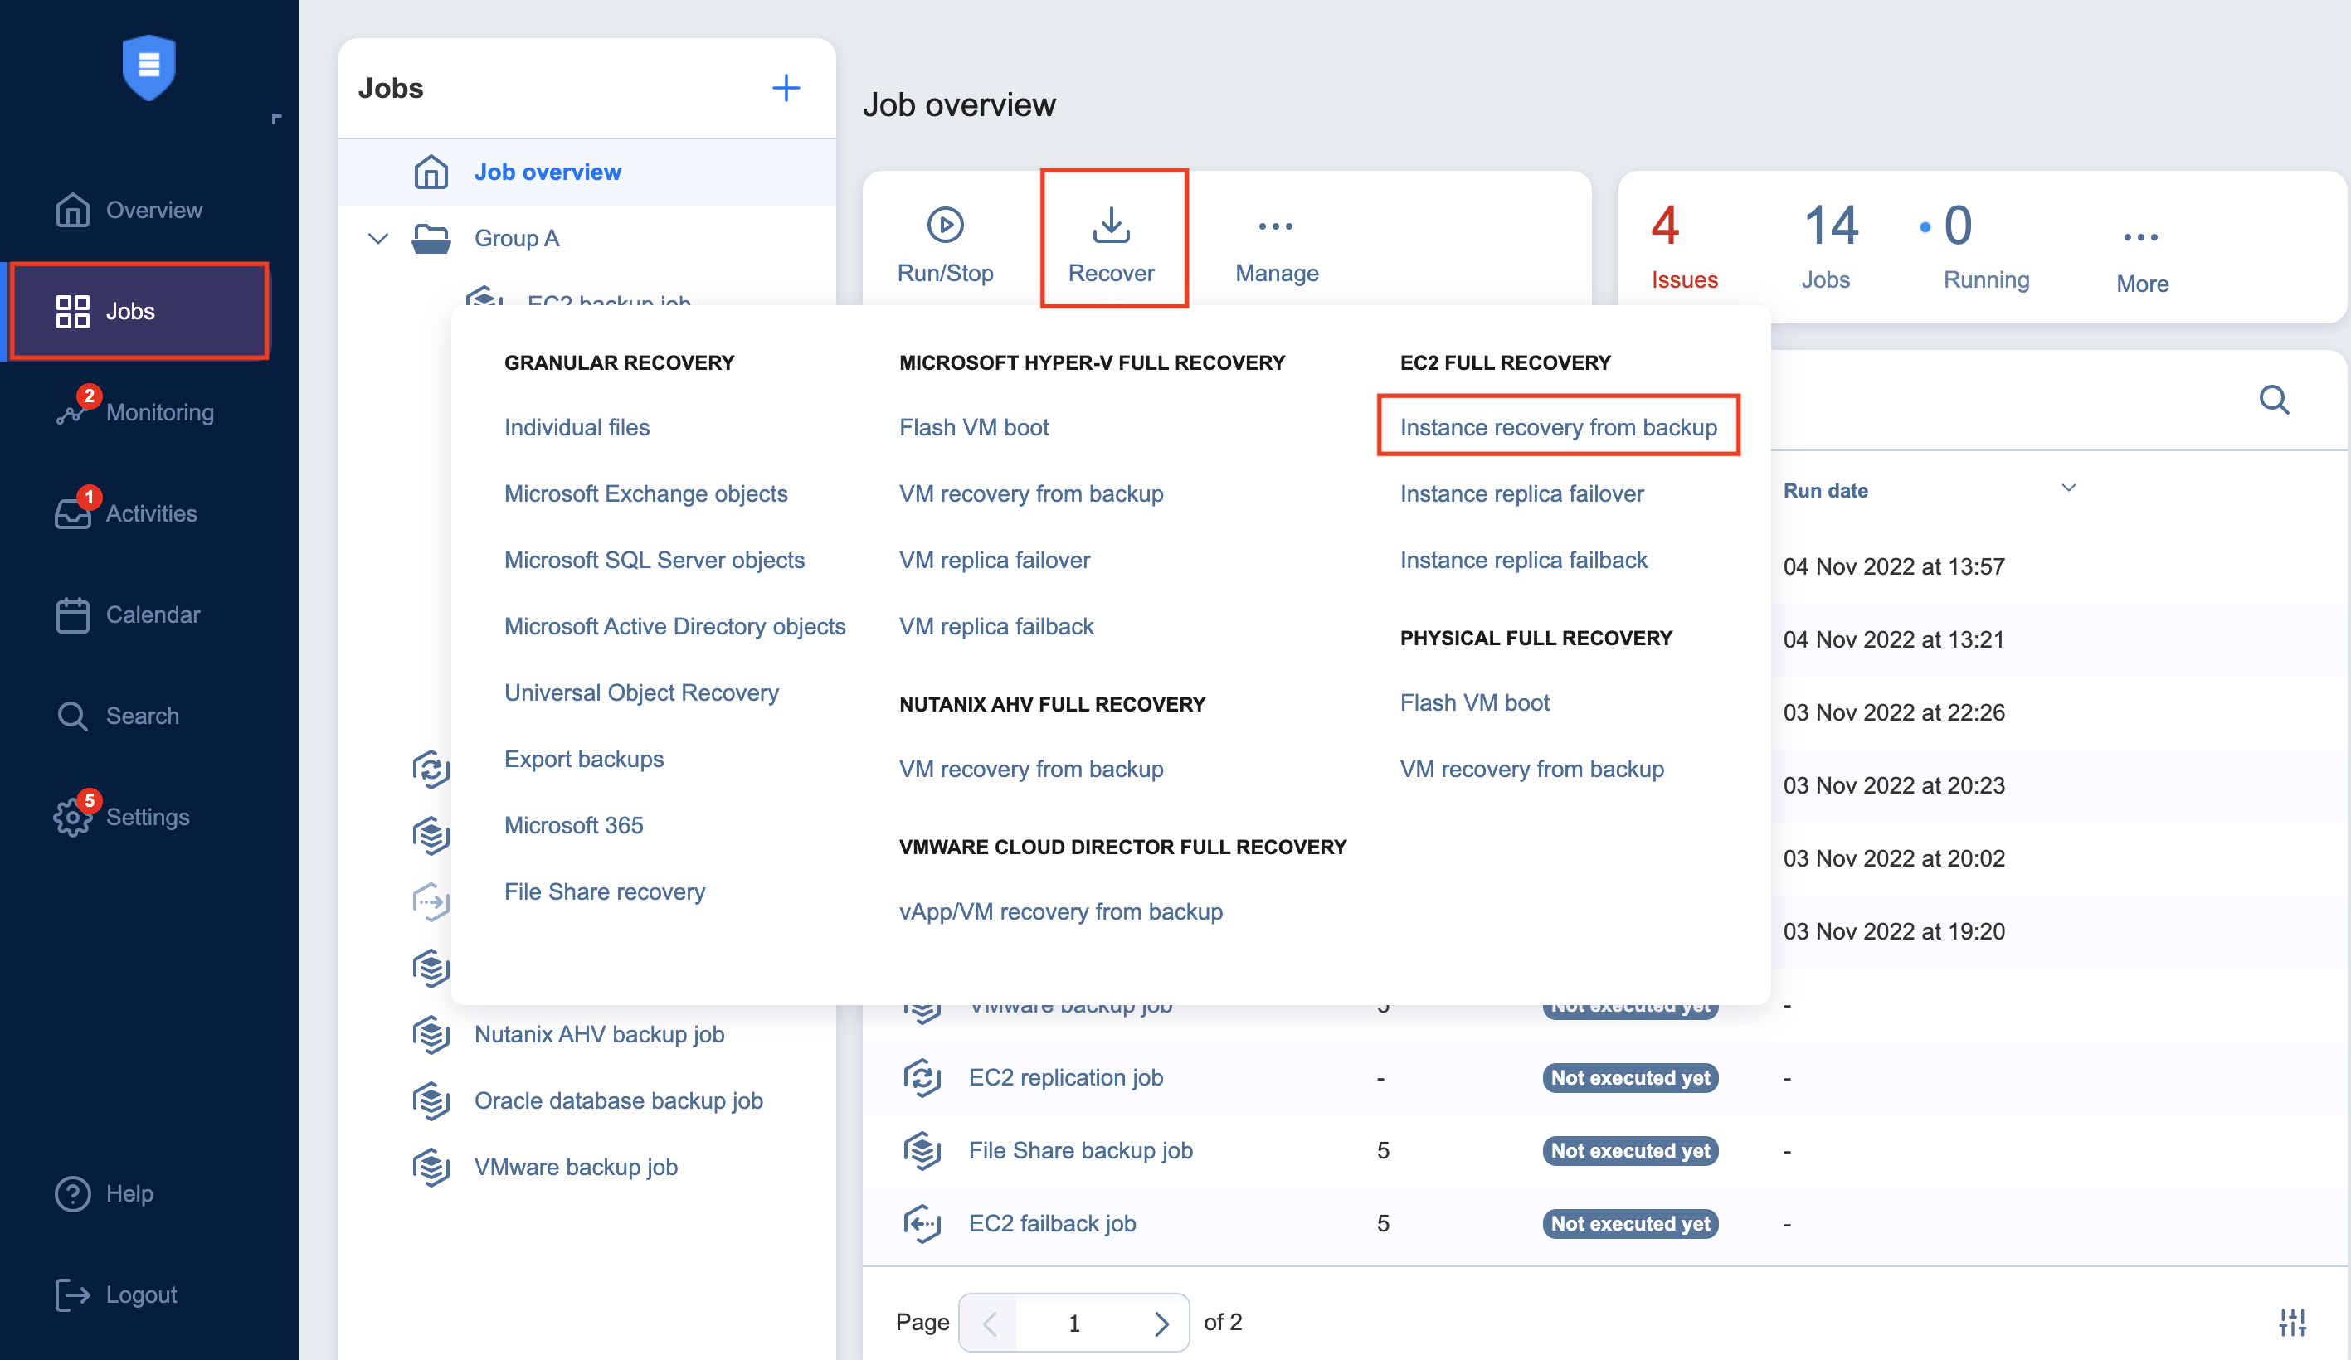The height and width of the screenshot is (1360, 2351).
Task: Collapse the Group A tree node
Action: pyautogui.click(x=377, y=238)
